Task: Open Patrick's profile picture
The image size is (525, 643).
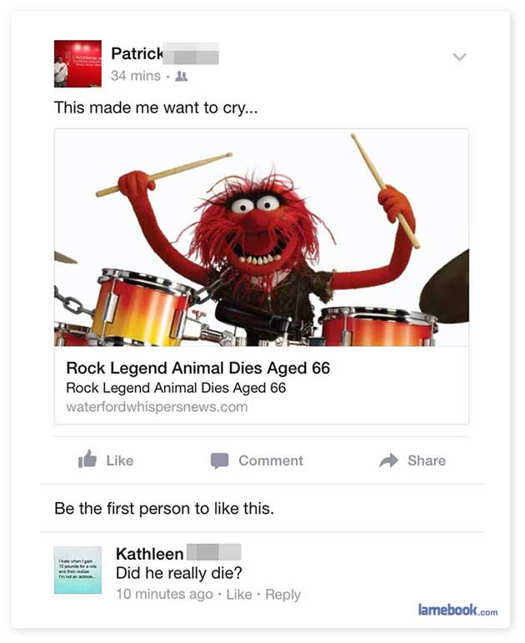Action: (x=77, y=63)
